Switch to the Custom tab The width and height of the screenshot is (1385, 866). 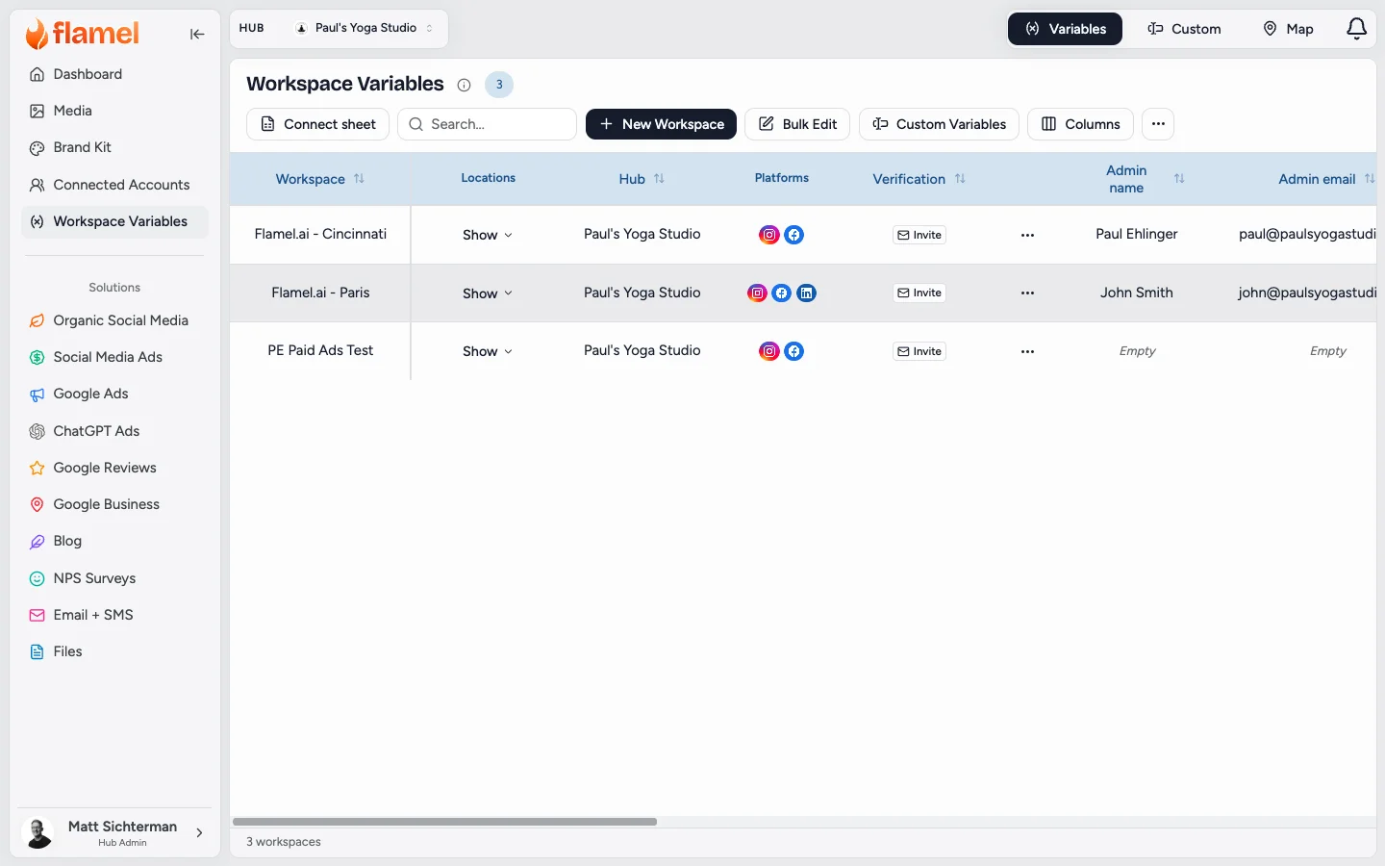pos(1184,29)
